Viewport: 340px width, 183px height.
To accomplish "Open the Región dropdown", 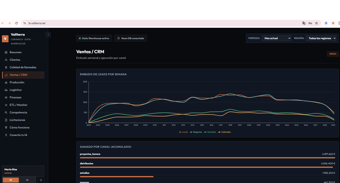I will pos(321,38).
